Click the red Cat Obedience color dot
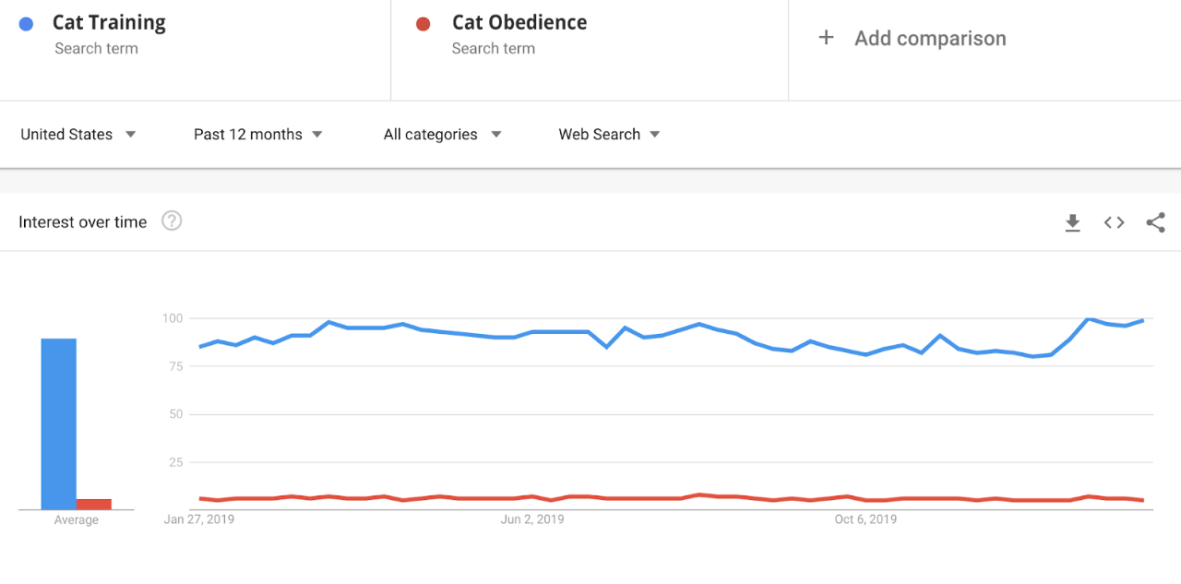This screenshot has width=1181, height=584. tap(423, 24)
